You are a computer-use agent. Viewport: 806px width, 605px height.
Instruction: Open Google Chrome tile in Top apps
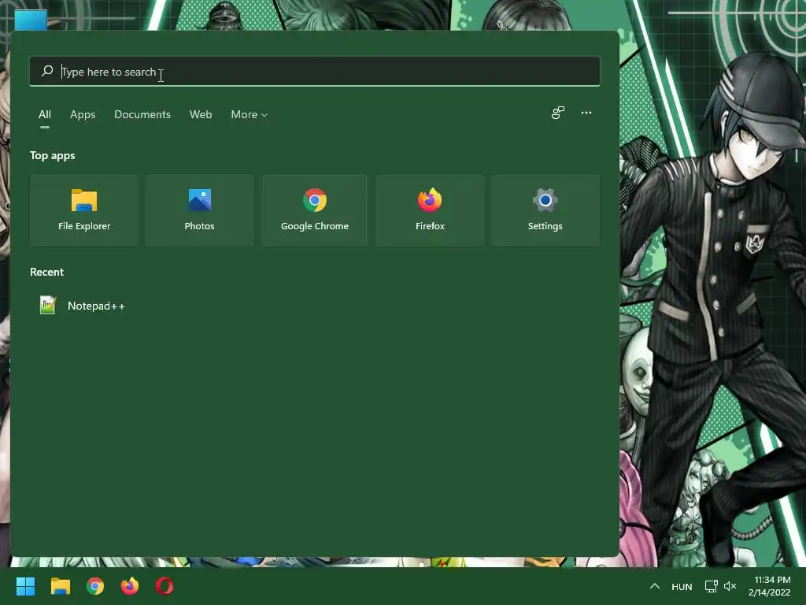coord(315,210)
